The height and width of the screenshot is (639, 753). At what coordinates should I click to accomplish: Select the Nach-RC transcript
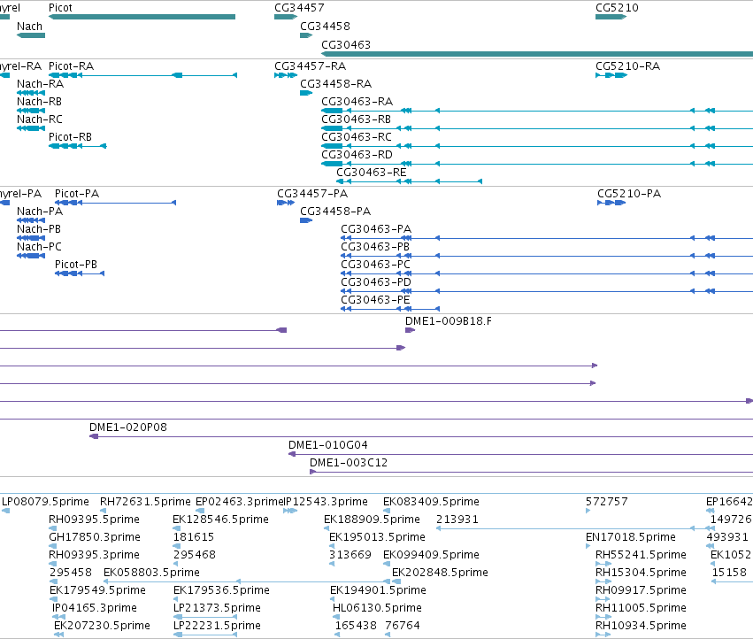point(31,128)
